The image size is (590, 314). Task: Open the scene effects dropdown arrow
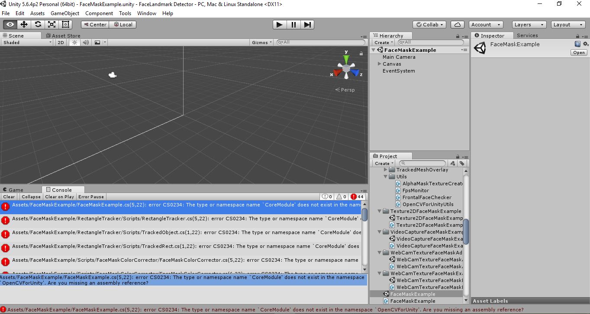click(x=105, y=42)
